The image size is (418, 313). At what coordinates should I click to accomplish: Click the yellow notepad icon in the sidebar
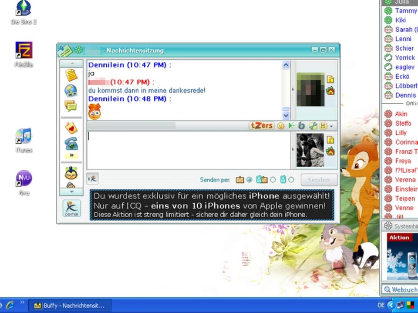click(71, 75)
